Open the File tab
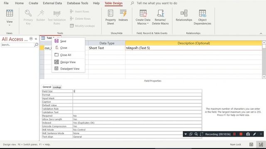The width and height of the screenshot is (266, 149). 6,3
